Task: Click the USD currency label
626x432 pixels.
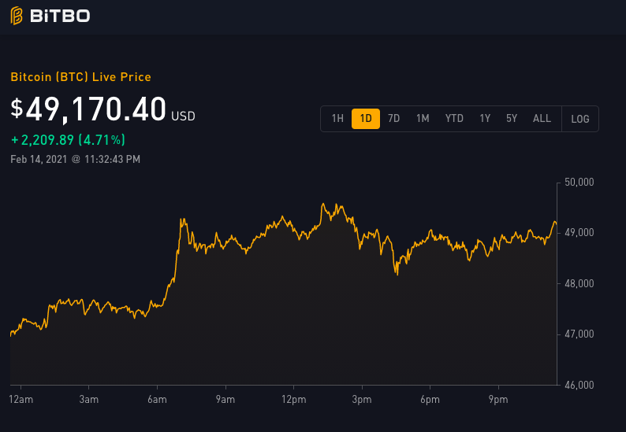Action: pyautogui.click(x=183, y=116)
